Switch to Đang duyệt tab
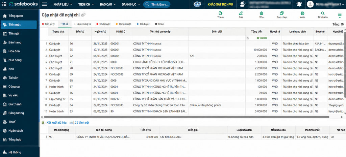 (123, 24)
